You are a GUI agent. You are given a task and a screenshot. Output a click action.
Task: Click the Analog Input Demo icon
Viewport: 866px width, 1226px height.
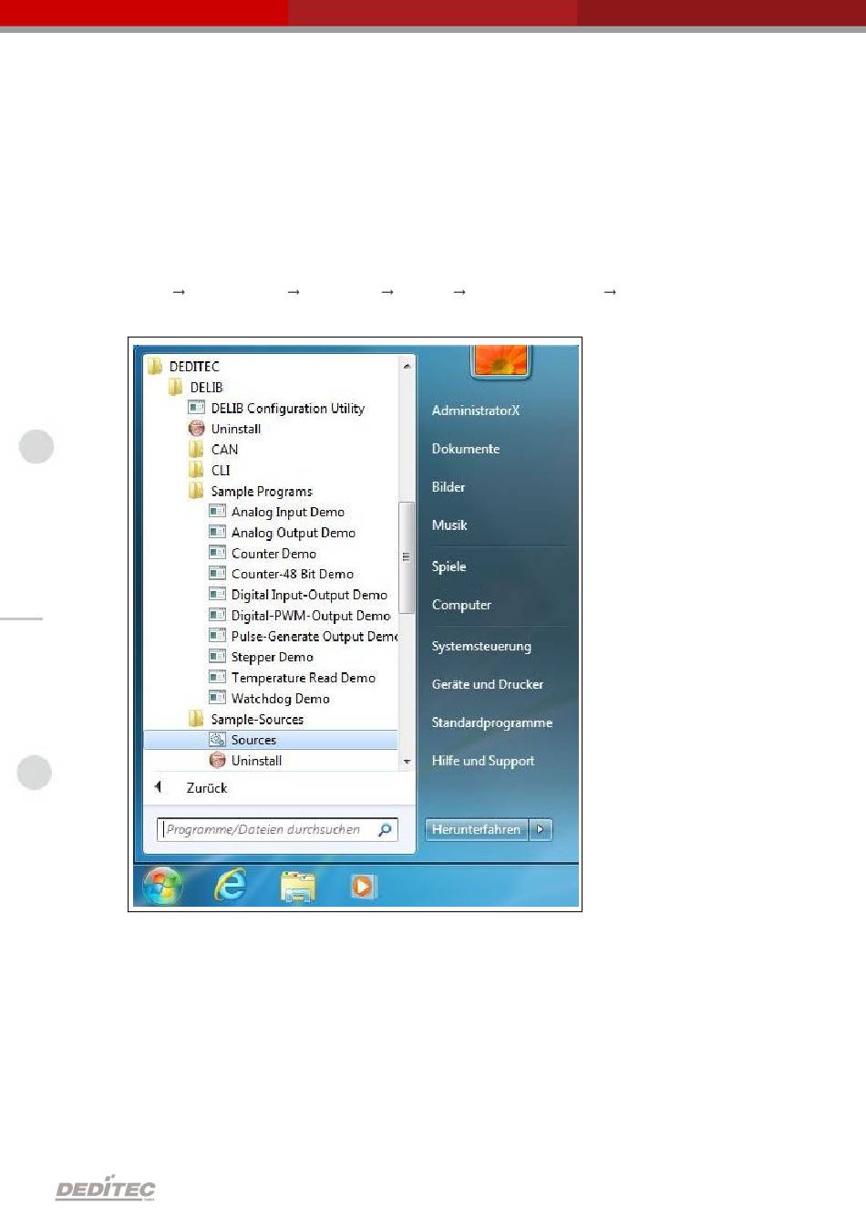pyautogui.click(x=217, y=512)
